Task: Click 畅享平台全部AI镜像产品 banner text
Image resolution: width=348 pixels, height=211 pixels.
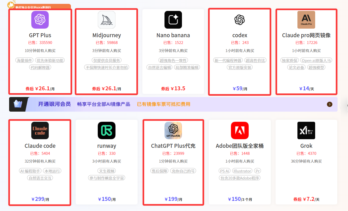Action: tap(103, 104)
